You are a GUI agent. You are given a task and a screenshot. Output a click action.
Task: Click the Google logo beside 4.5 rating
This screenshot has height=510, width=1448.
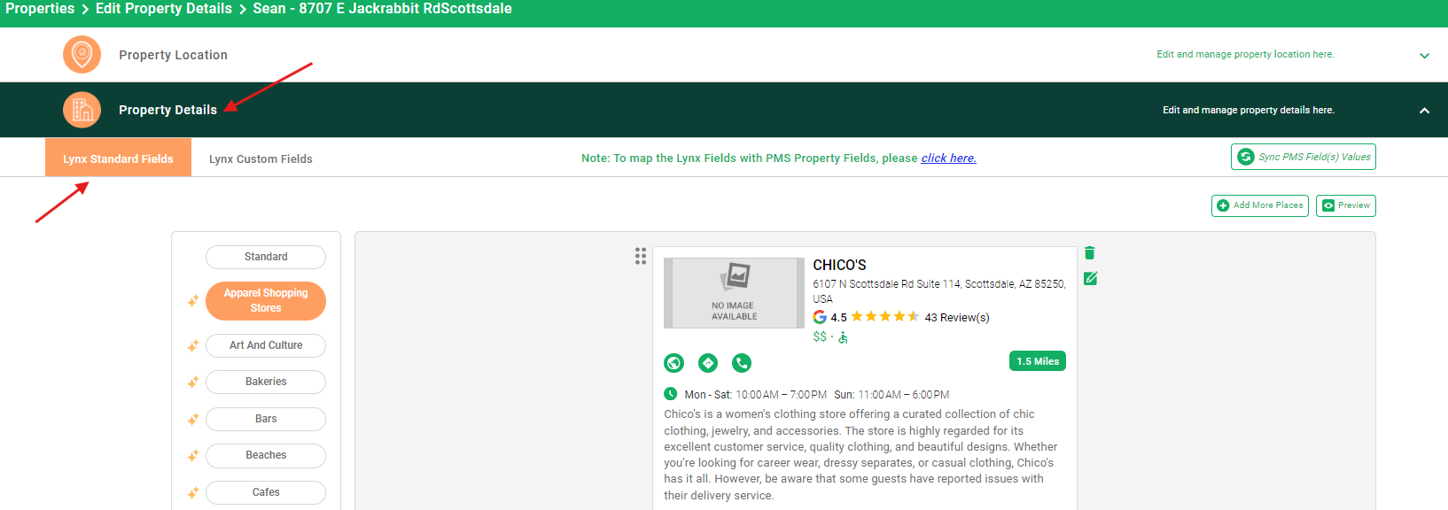click(x=820, y=317)
